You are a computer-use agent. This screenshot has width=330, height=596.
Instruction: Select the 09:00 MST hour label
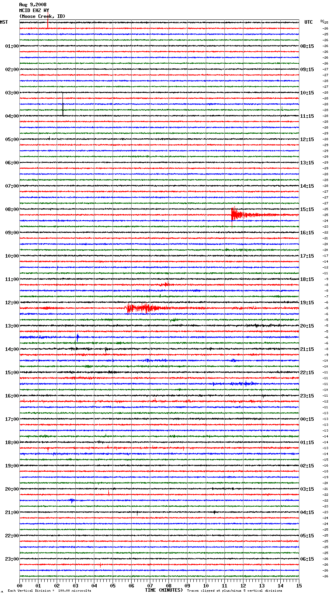click(x=12, y=233)
